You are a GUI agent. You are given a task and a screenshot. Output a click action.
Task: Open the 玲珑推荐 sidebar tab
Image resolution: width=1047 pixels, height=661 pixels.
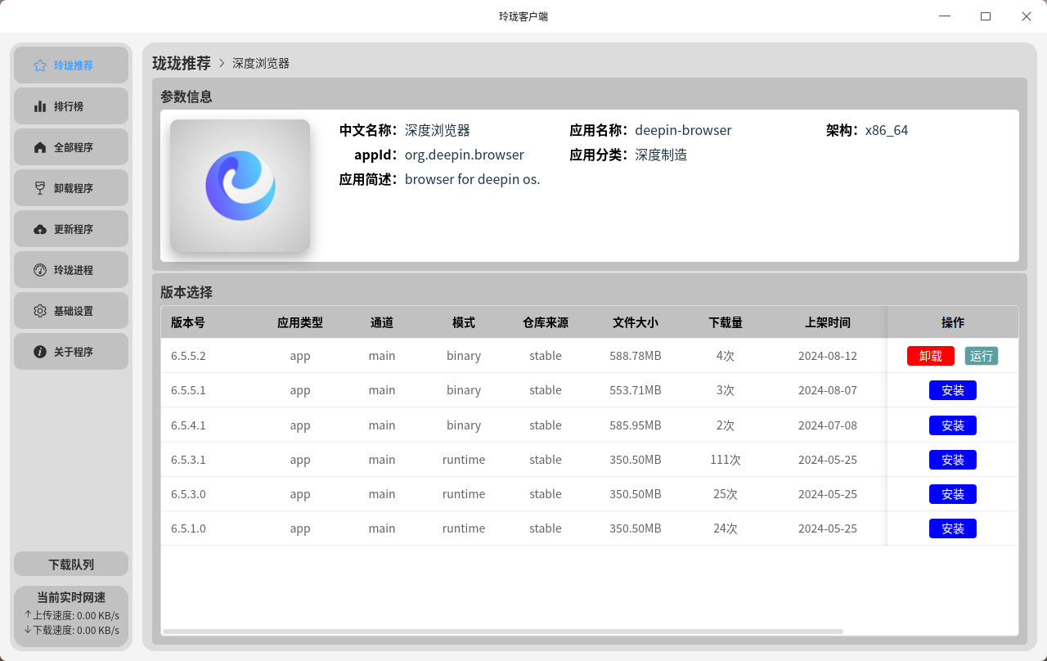71,65
